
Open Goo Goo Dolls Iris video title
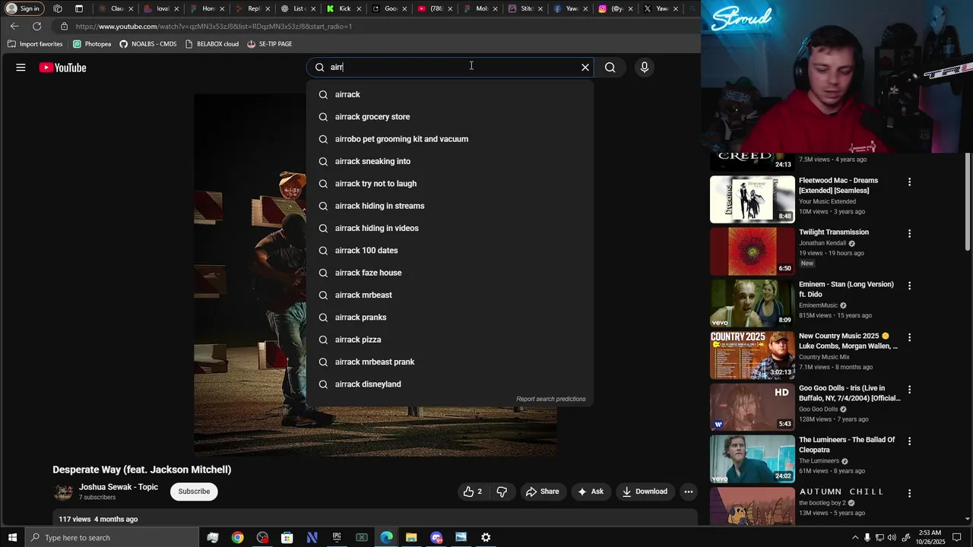click(x=850, y=393)
